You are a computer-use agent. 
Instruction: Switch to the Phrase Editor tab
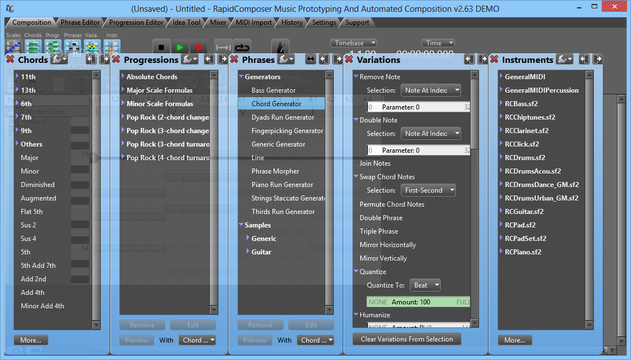[80, 22]
